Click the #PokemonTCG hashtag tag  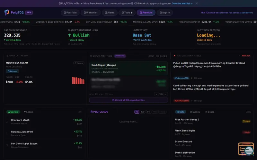pyautogui.click(x=181, y=78)
